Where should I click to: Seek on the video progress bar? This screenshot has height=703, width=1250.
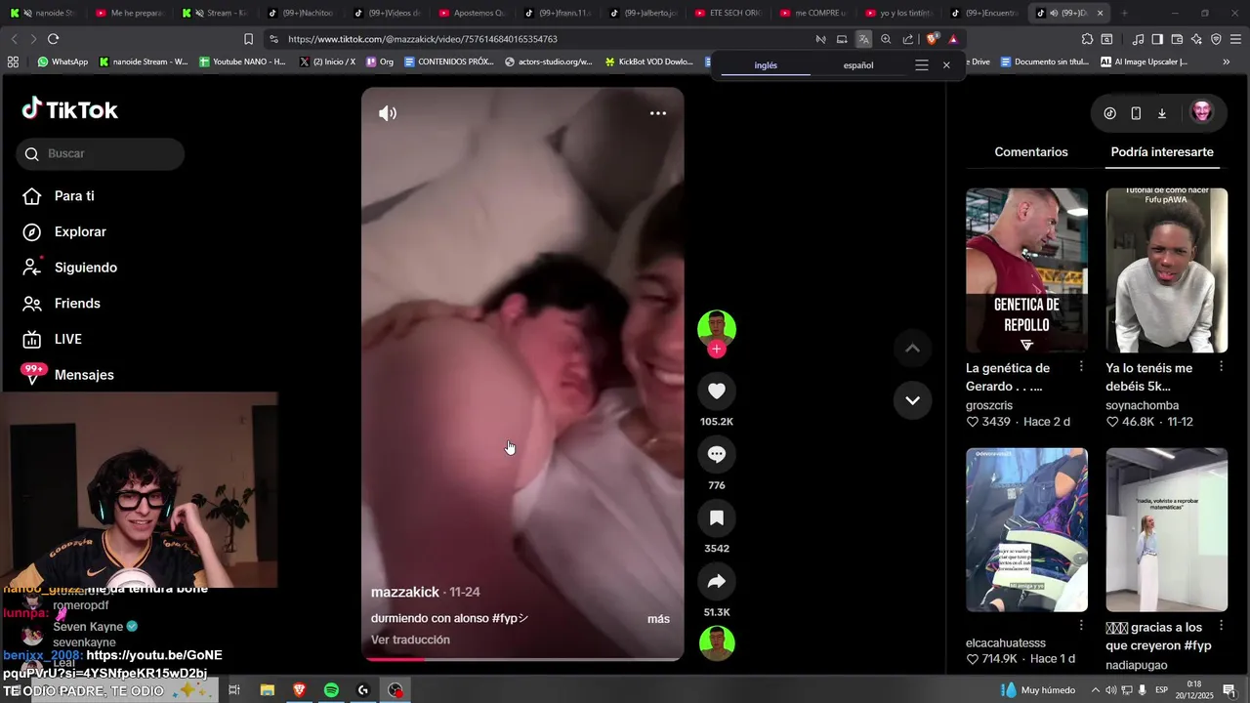(522, 659)
